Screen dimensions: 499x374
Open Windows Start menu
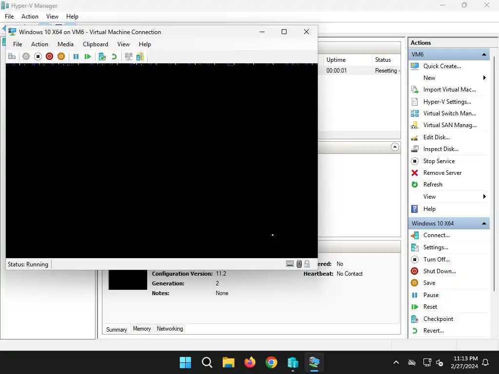click(185, 362)
